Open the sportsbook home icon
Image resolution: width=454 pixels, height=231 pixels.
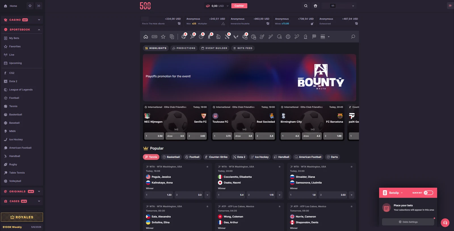(x=146, y=37)
